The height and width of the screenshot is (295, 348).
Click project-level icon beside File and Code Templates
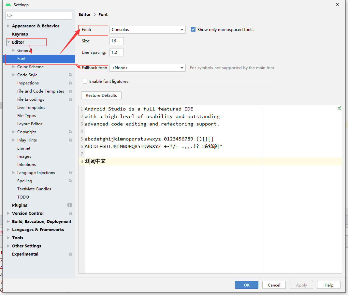pyautogui.click(x=70, y=91)
